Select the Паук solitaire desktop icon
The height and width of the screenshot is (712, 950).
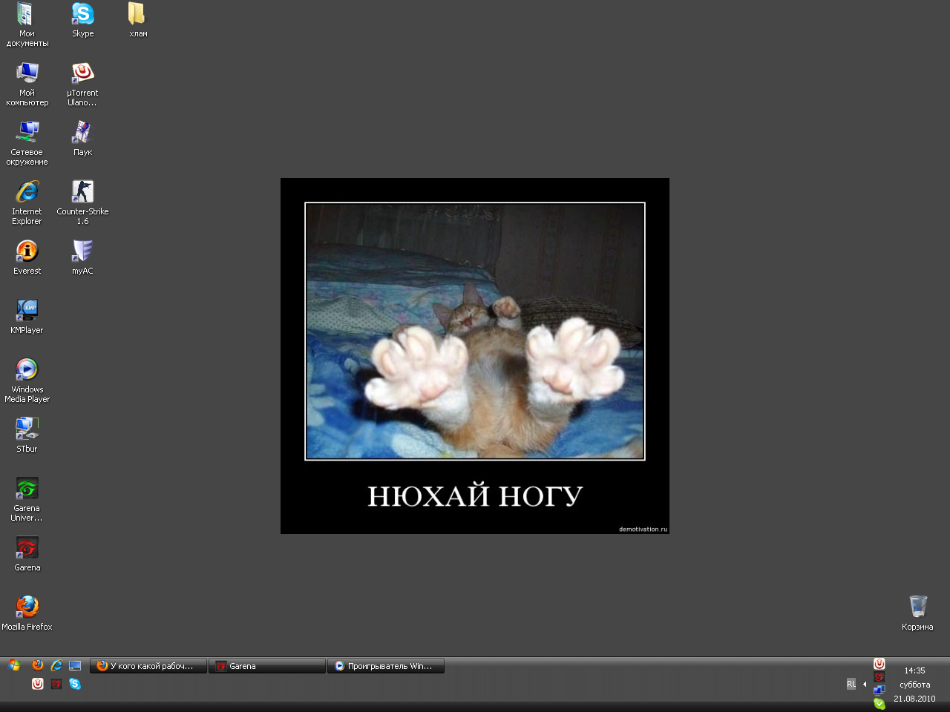point(82,133)
